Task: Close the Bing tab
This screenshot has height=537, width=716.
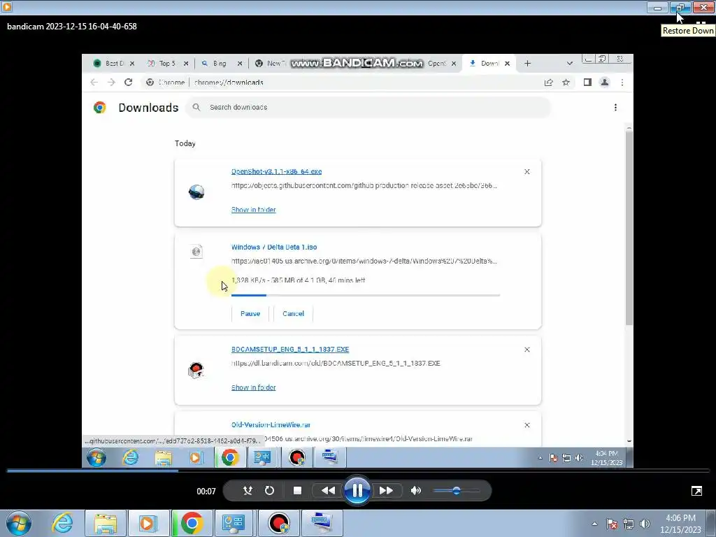Action: (x=240, y=64)
